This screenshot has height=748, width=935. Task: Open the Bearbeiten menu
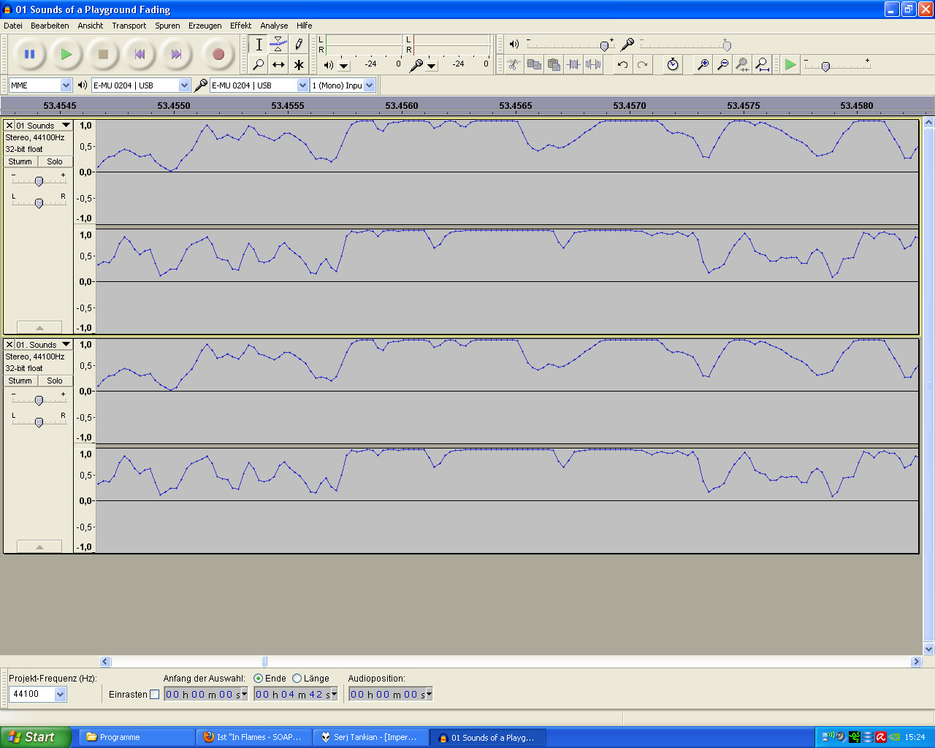tap(50, 26)
